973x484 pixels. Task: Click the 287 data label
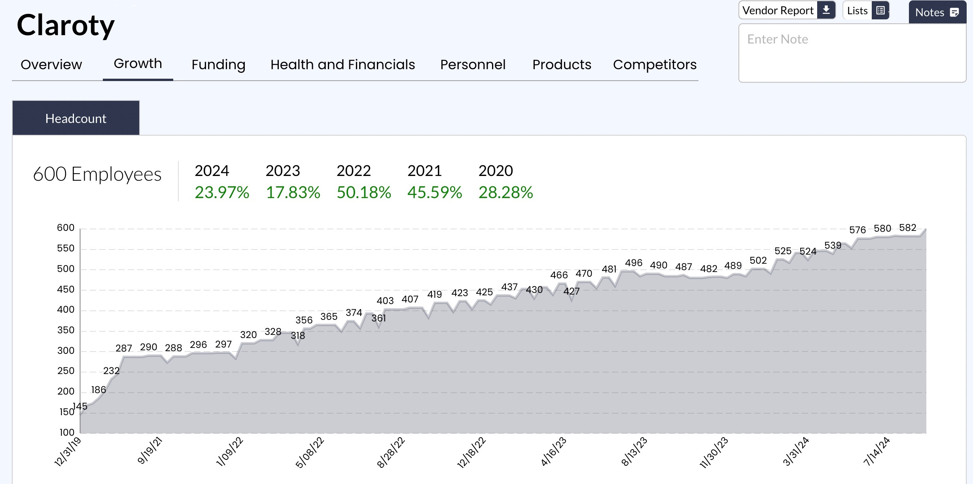(x=124, y=348)
